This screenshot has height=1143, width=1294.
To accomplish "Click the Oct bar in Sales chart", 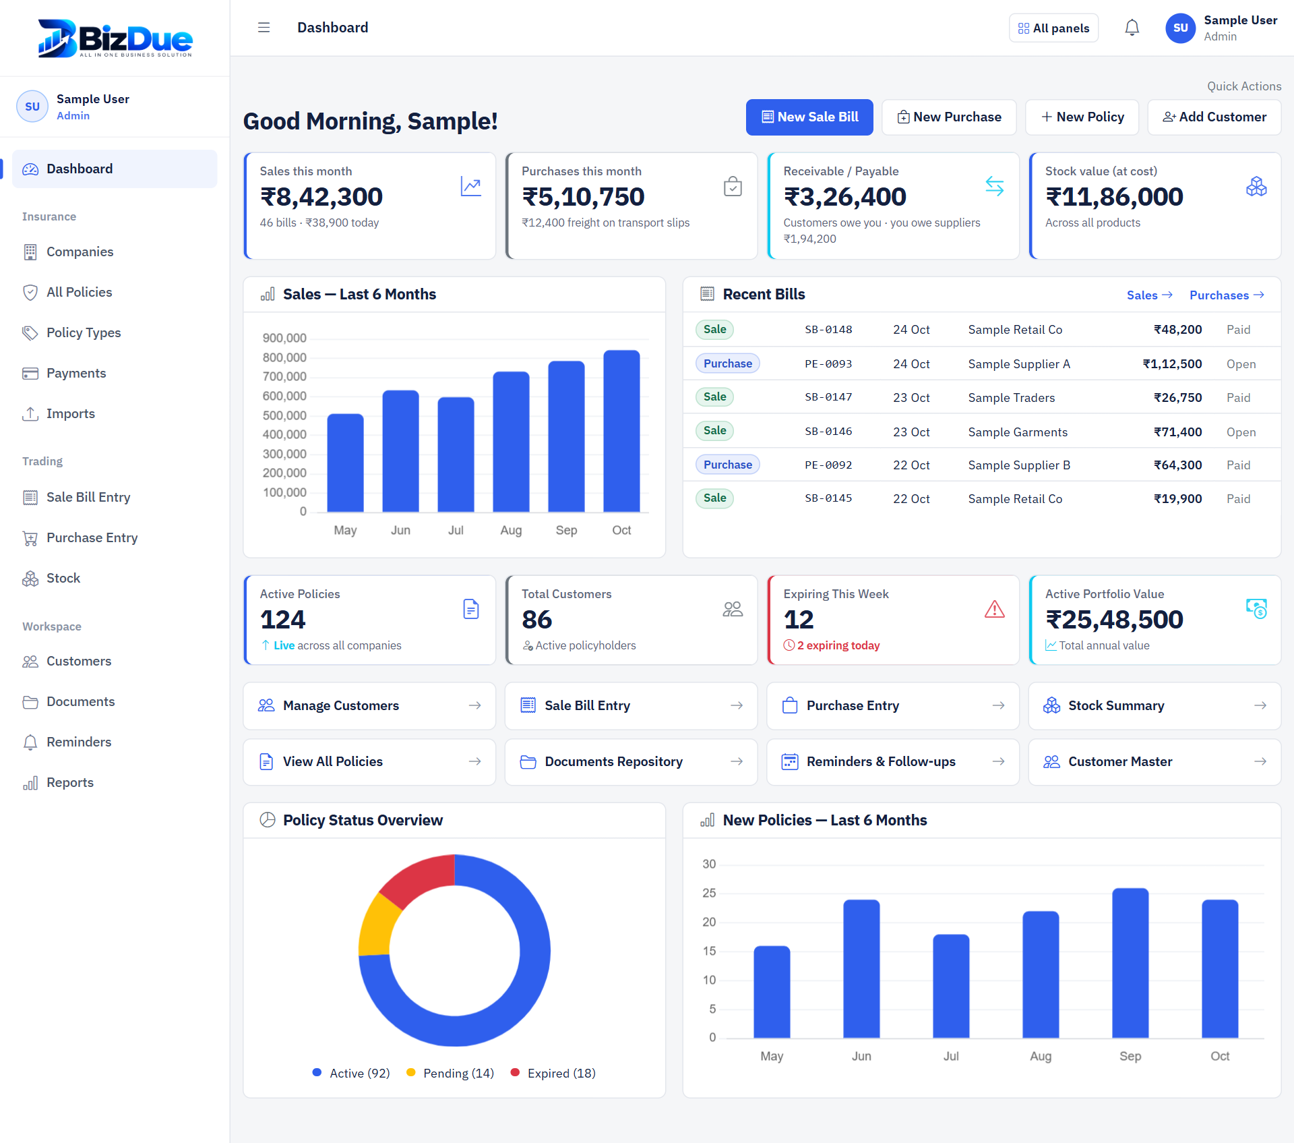I will click(621, 431).
